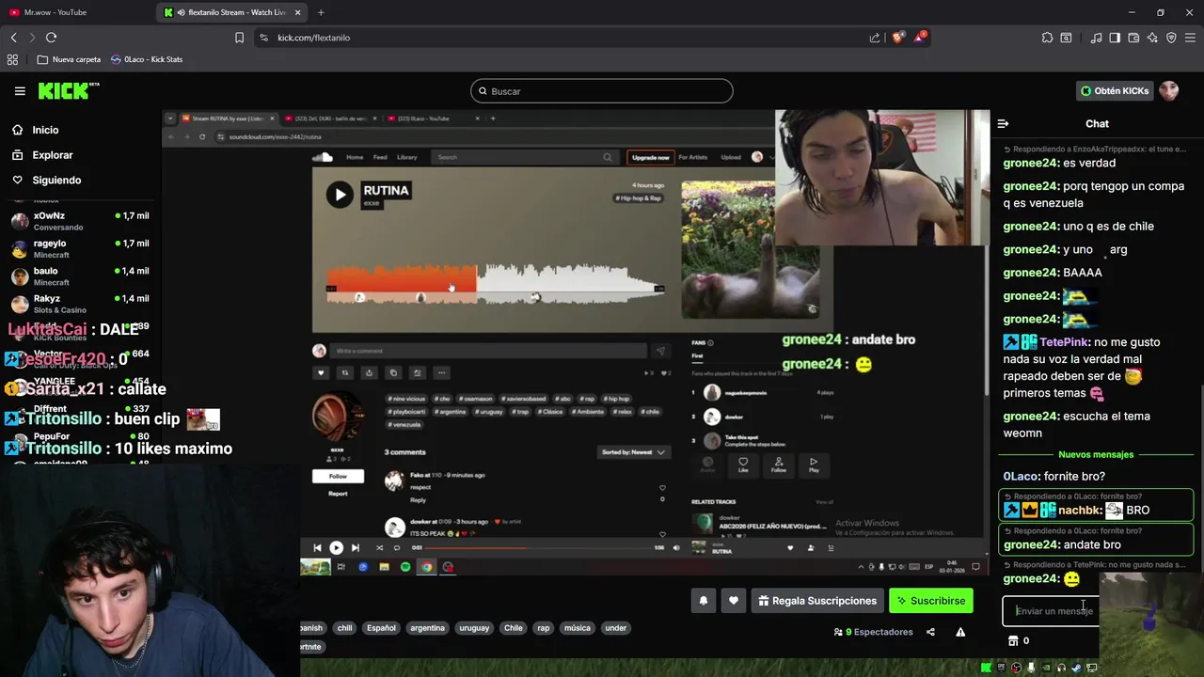Click play in SoundCloud bottom player bar

(336, 547)
